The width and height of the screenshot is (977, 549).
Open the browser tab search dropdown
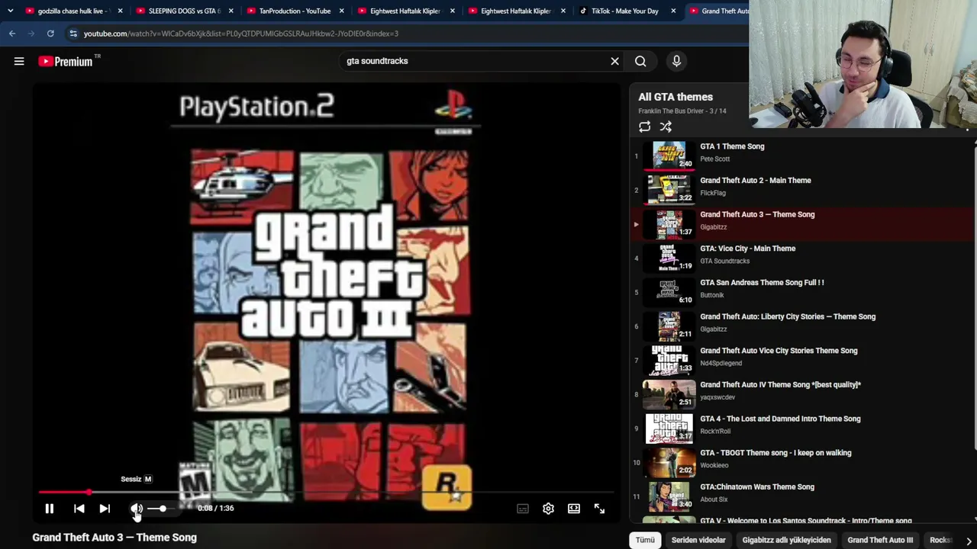10,11
